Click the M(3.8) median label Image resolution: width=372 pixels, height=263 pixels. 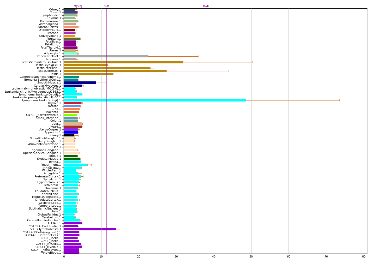(78, 7)
